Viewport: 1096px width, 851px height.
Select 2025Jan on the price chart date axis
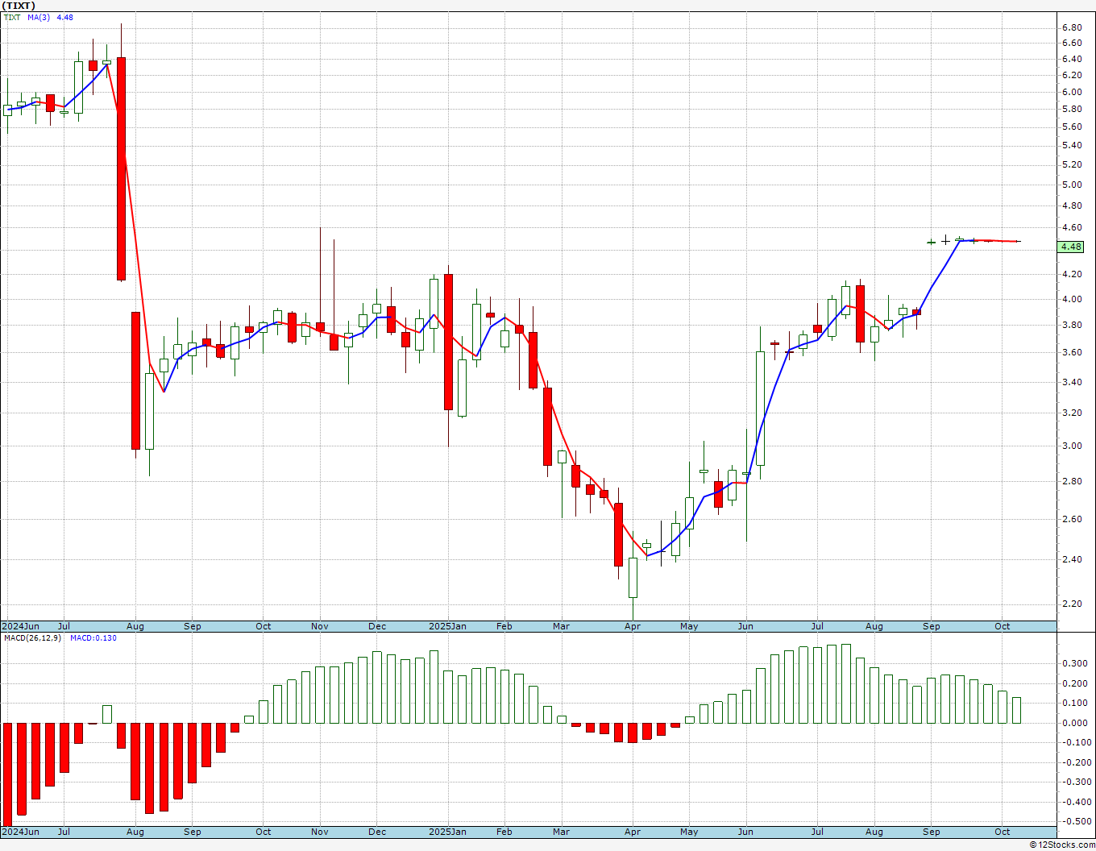pyautogui.click(x=447, y=626)
